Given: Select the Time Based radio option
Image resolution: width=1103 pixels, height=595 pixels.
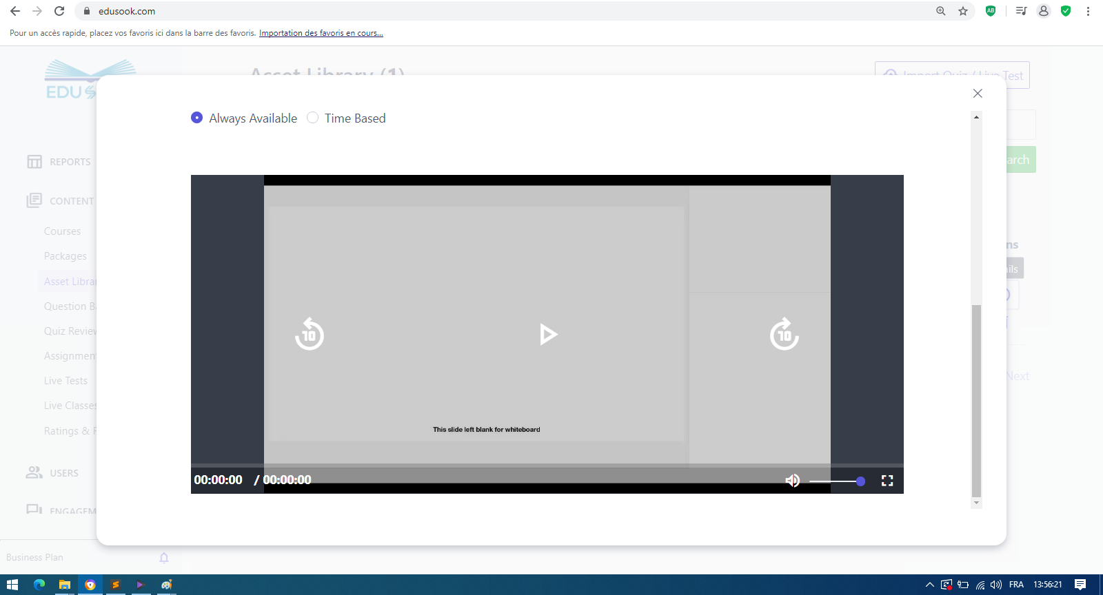Looking at the screenshot, I should (313, 118).
